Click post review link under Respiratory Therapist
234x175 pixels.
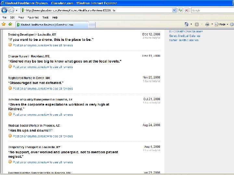[x=43, y=162]
